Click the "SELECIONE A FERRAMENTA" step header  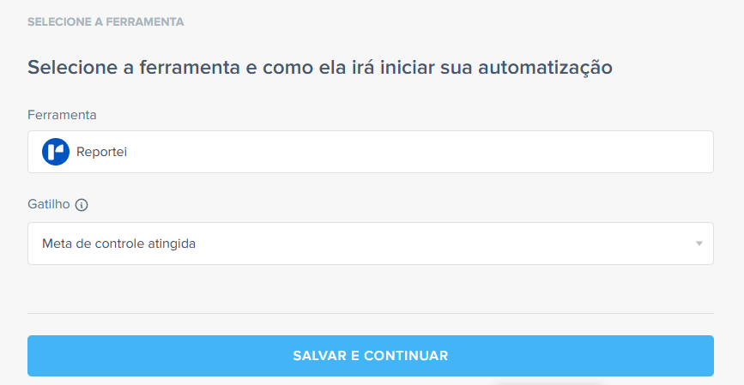click(x=106, y=21)
